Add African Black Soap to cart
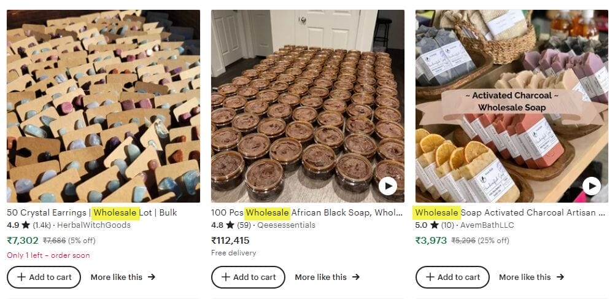The width and height of the screenshot is (615, 299). (249, 277)
